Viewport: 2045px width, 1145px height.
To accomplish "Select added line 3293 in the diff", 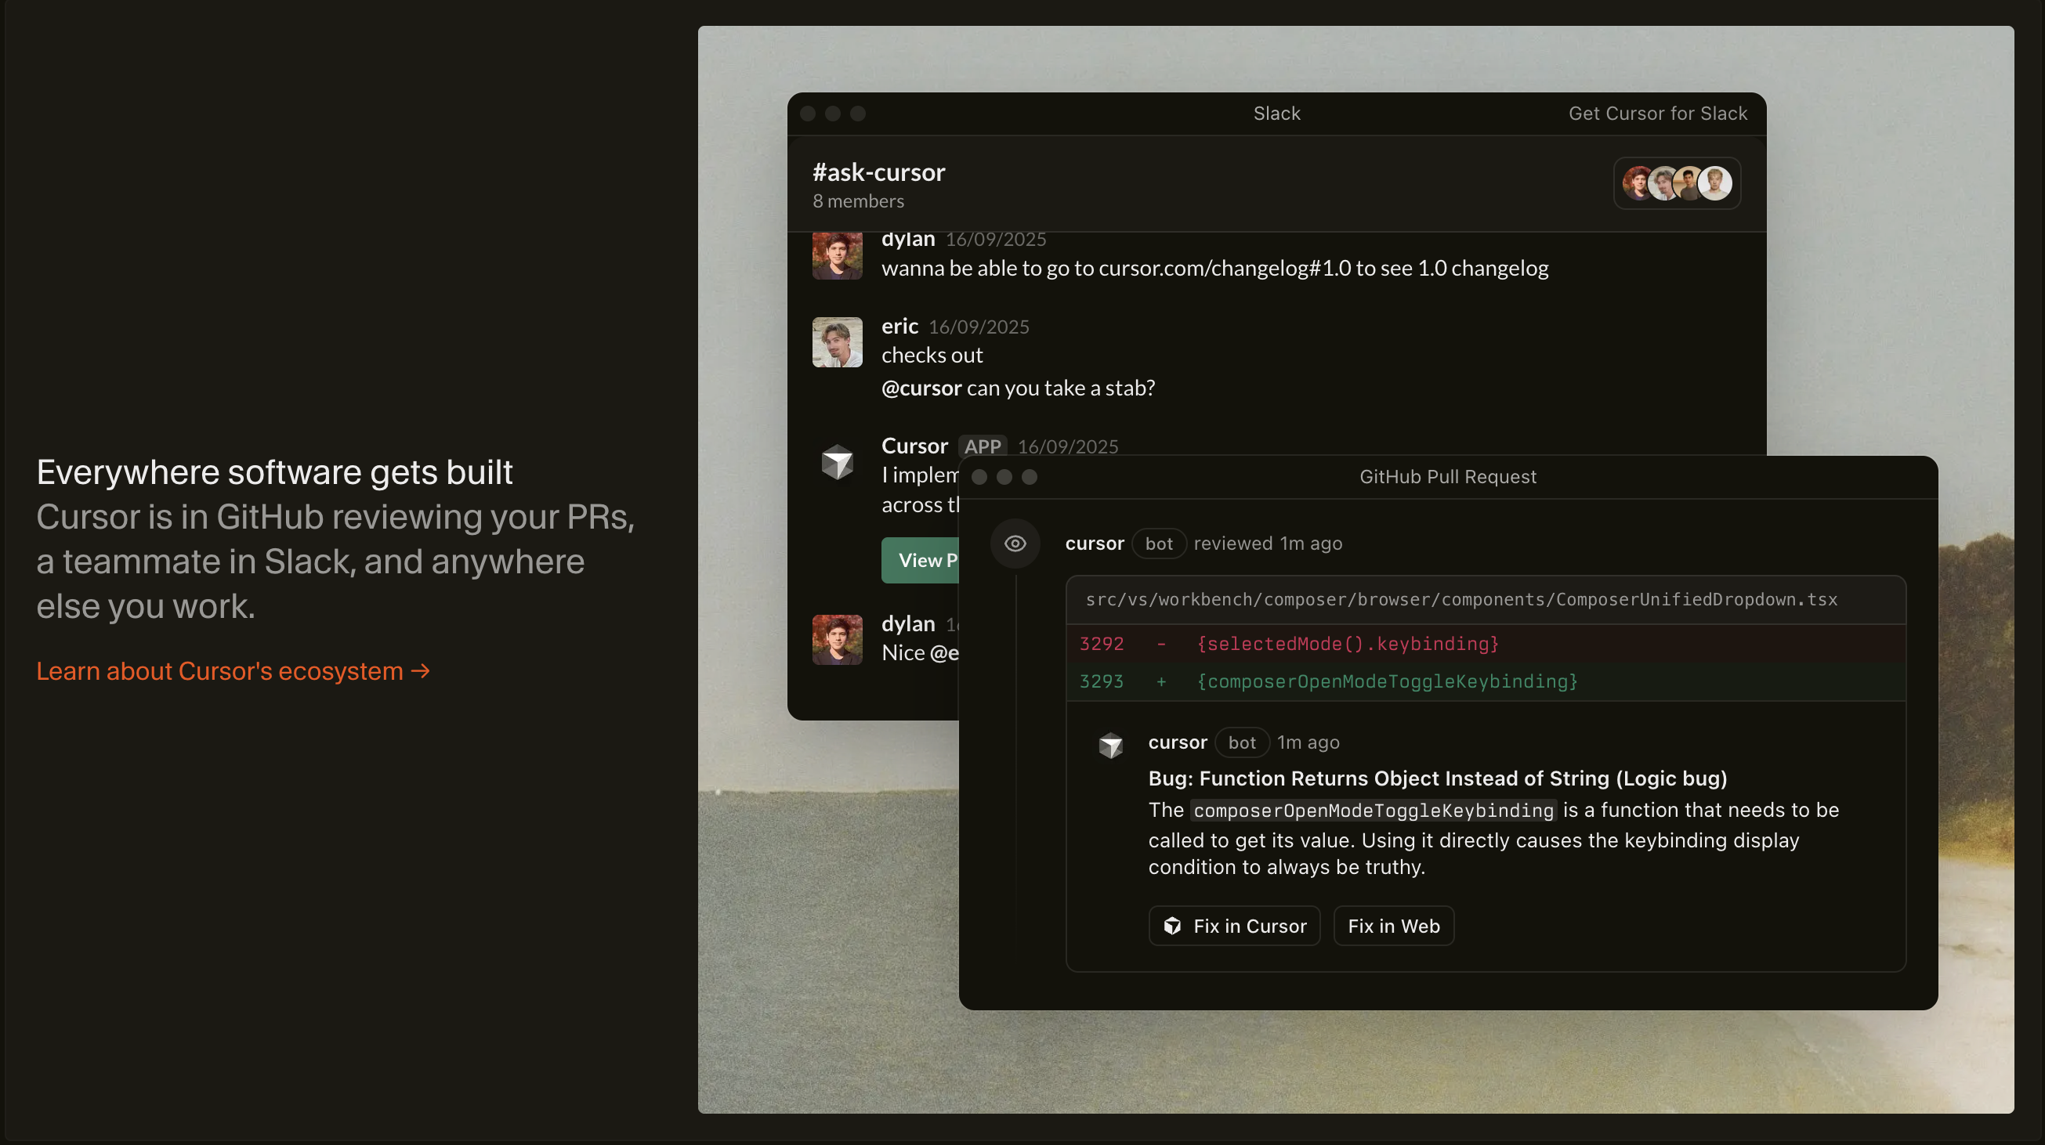I will pos(1386,681).
